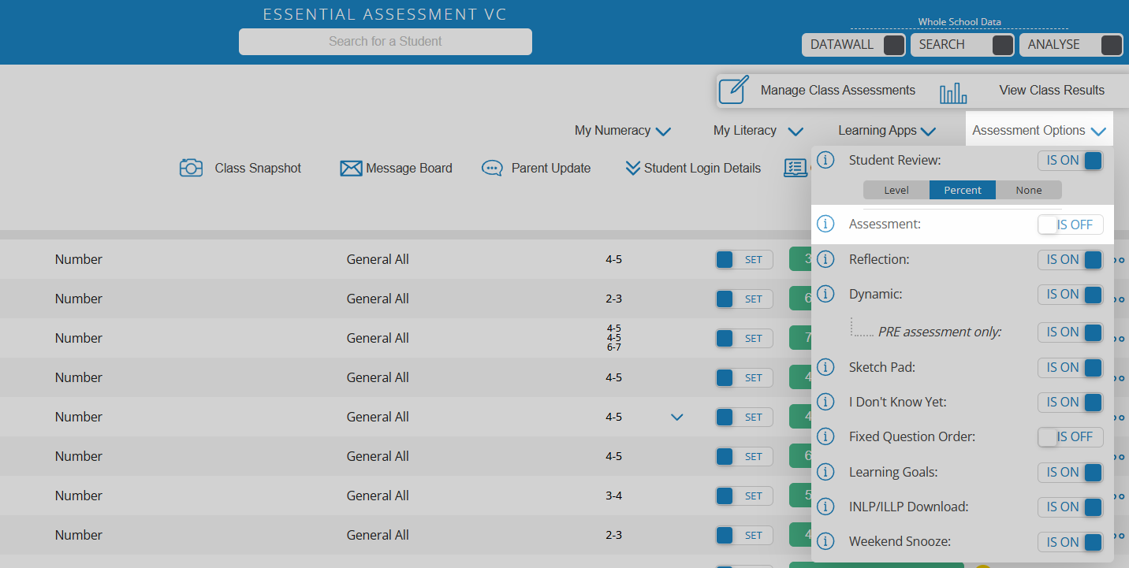Enable Fixed Question Order switch
The height and width of the screenshot is (568, 1129).
tap(1071, 437)
